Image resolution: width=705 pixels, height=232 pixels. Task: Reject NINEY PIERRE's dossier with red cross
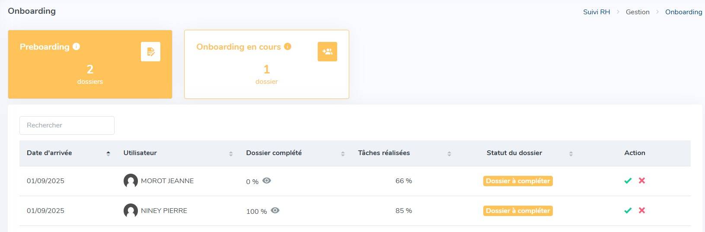(x=642, y=210)
